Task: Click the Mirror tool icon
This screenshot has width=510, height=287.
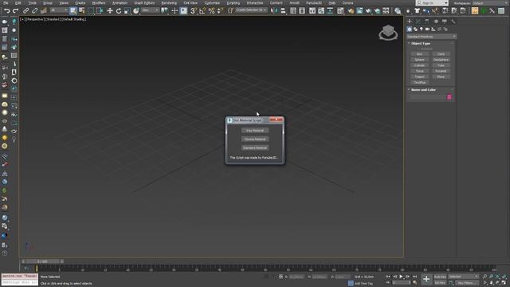Action: pos(274,10)
